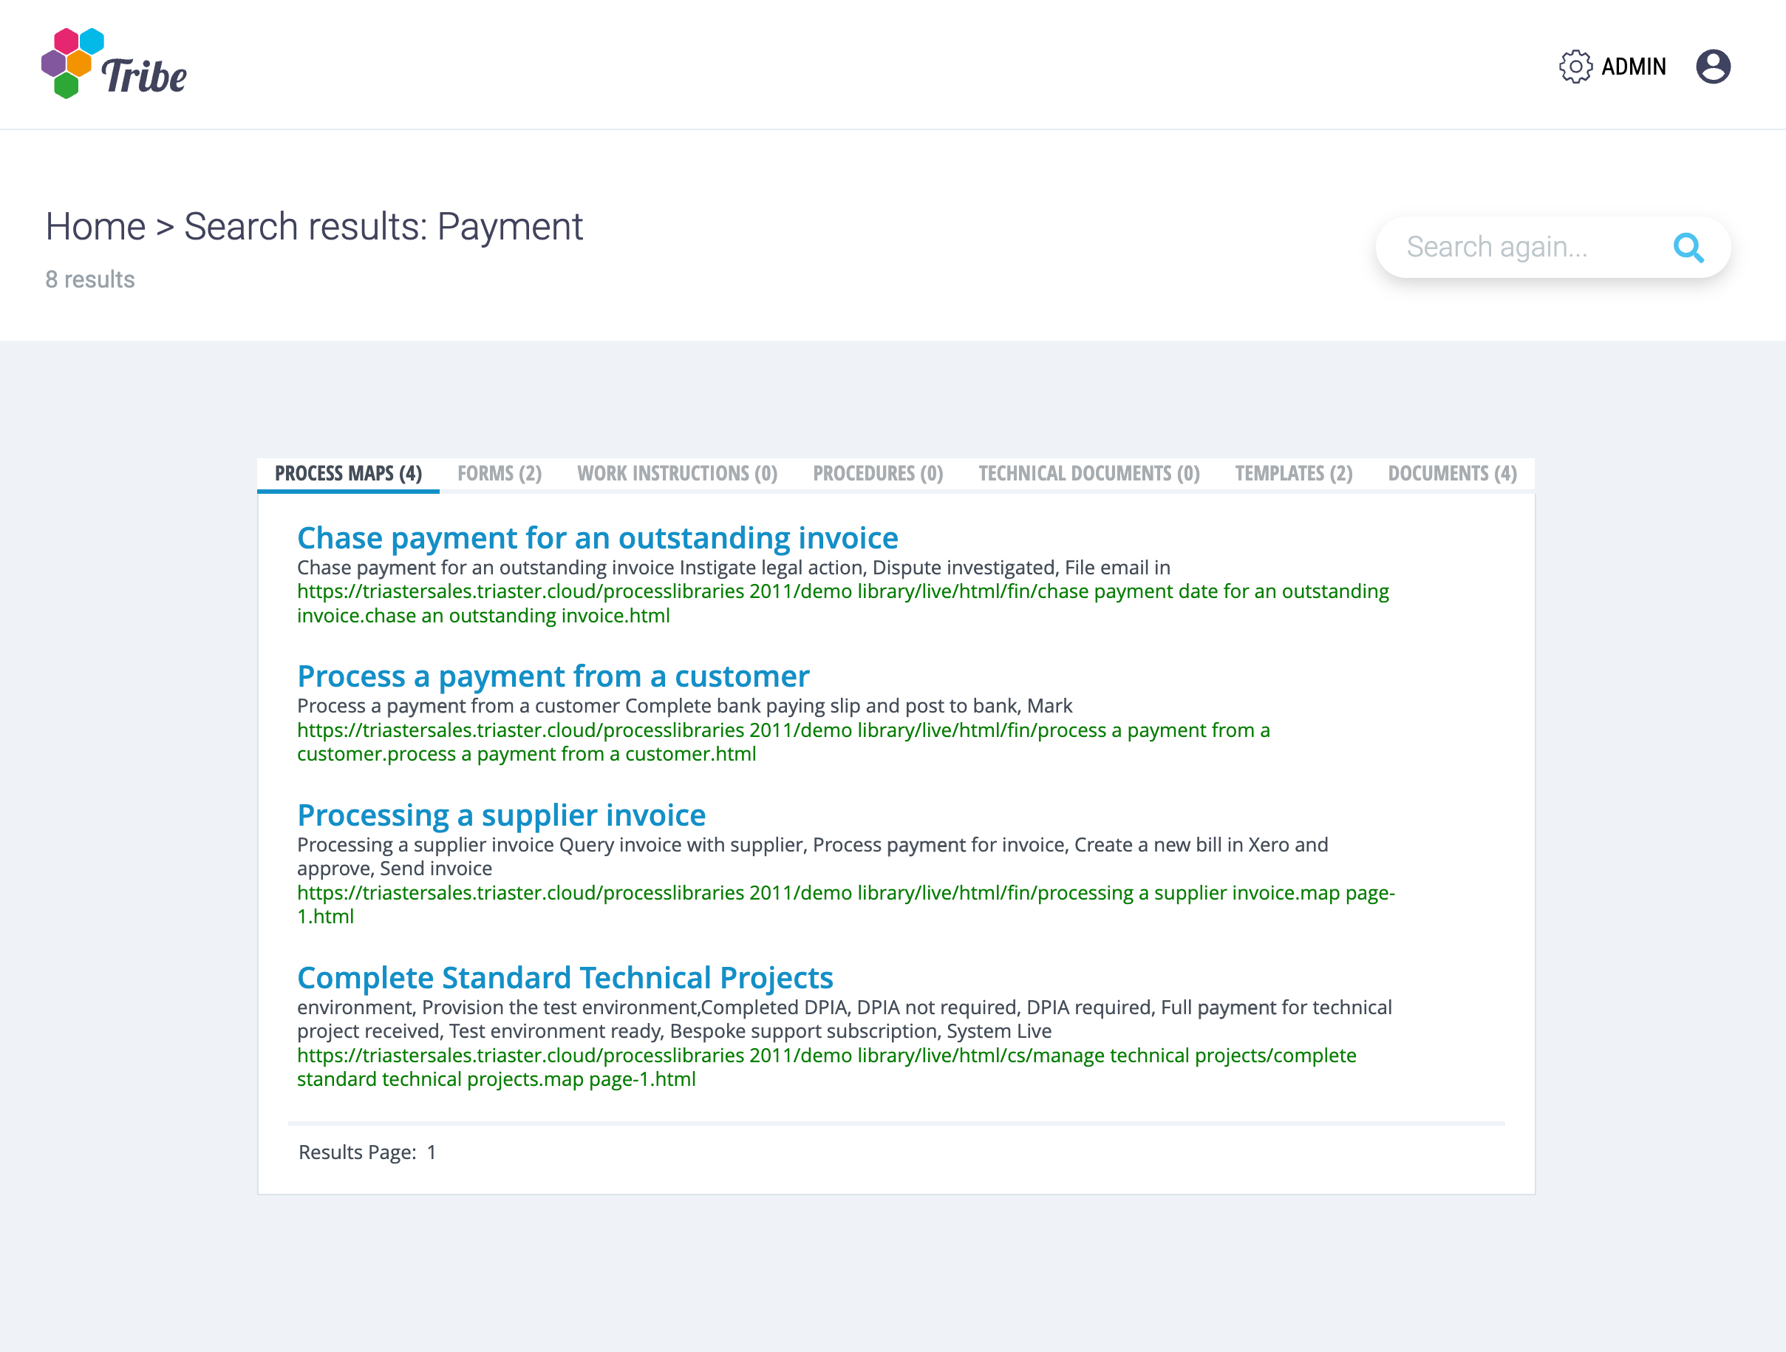1786x1352 pixels.
Task: Open 'Complete Standard Technical Projects' result
Action: point(565,978)
